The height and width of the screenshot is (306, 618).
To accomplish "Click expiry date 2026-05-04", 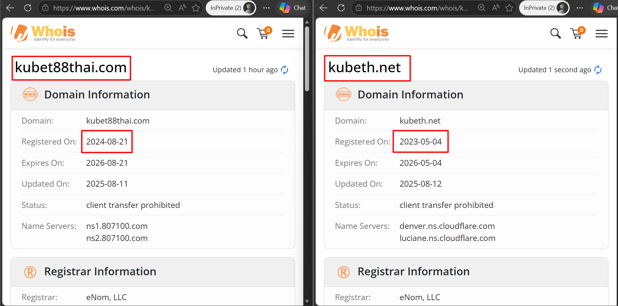I will (x=420, y=163).
